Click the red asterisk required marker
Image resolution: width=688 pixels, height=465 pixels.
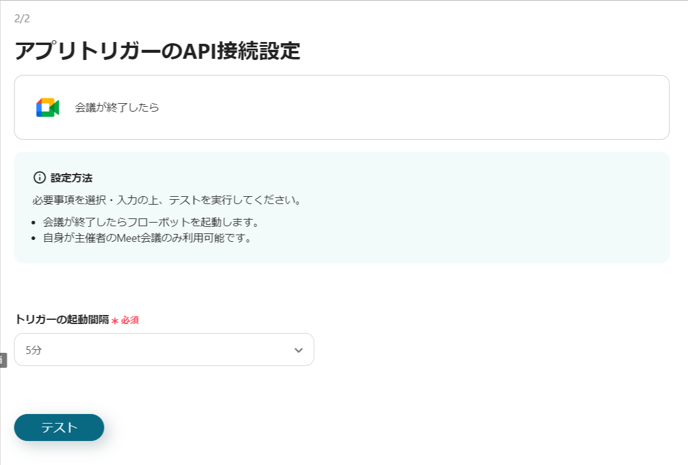click(115, 321)
